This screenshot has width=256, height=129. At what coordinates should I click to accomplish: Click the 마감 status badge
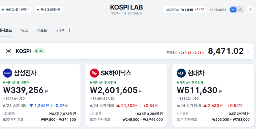coord(39,51)
